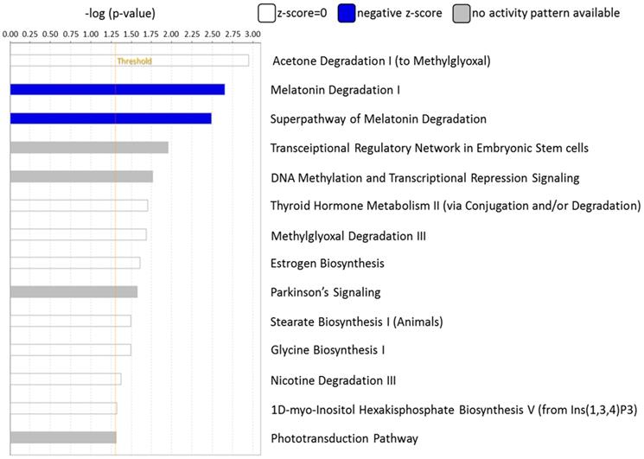Select the Acetone Degradation I bar

130,61
